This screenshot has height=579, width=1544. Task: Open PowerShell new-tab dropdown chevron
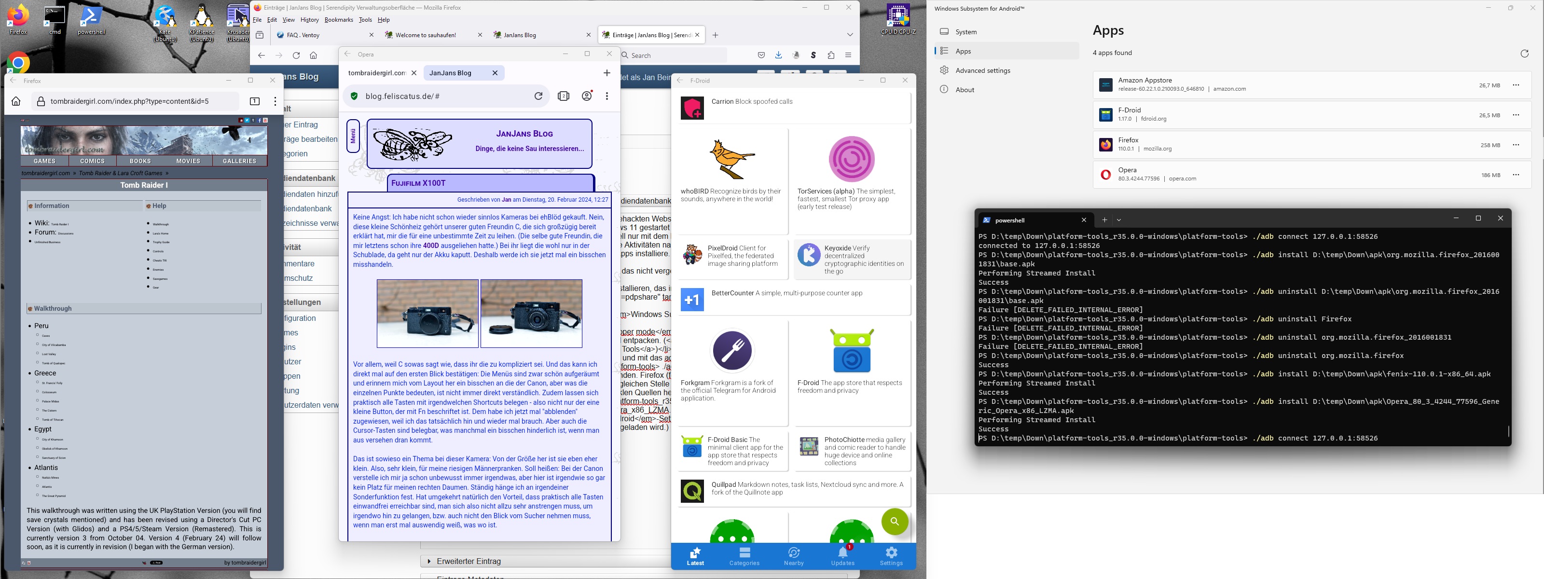pos(1119,220)
